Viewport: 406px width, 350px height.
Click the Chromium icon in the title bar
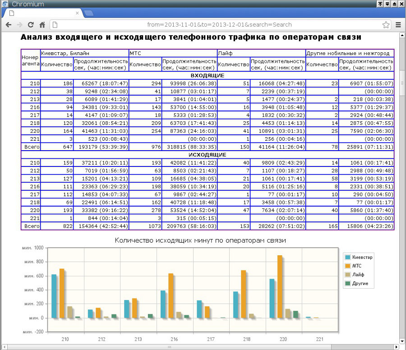pos(5,4)
